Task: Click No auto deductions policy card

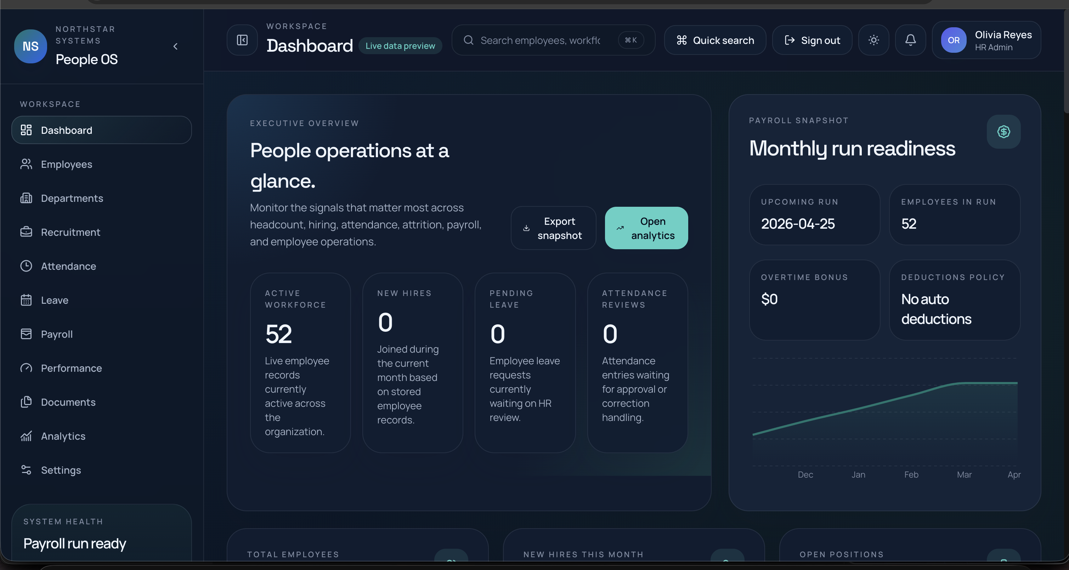Action: point(955,300)
